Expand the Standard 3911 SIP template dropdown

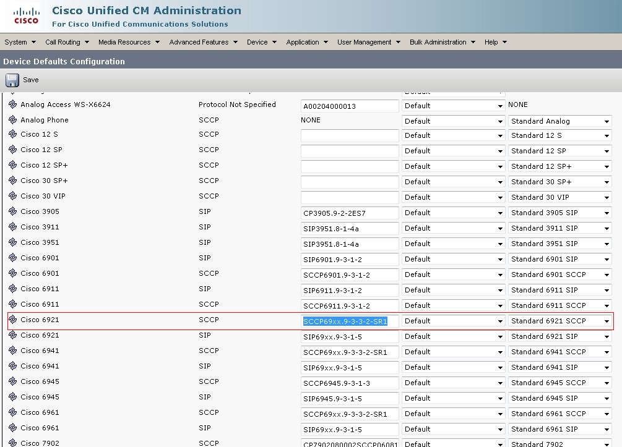pyautogui.click(x=559, y=228)
